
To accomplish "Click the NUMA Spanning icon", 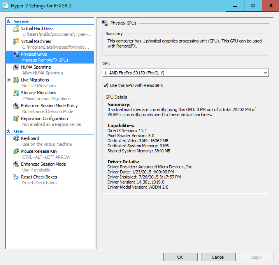I will pos(16,67).
